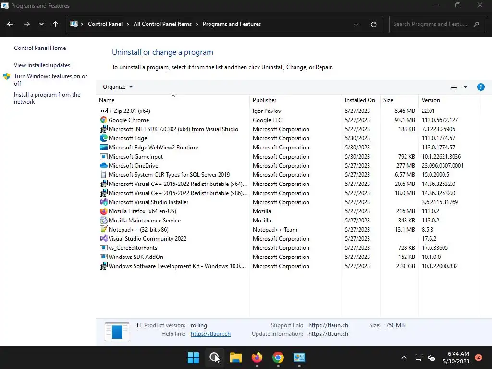Open the Windows Start button
Image resolution: width=492 pixels, height=369 pixels.
pos(193,357)
